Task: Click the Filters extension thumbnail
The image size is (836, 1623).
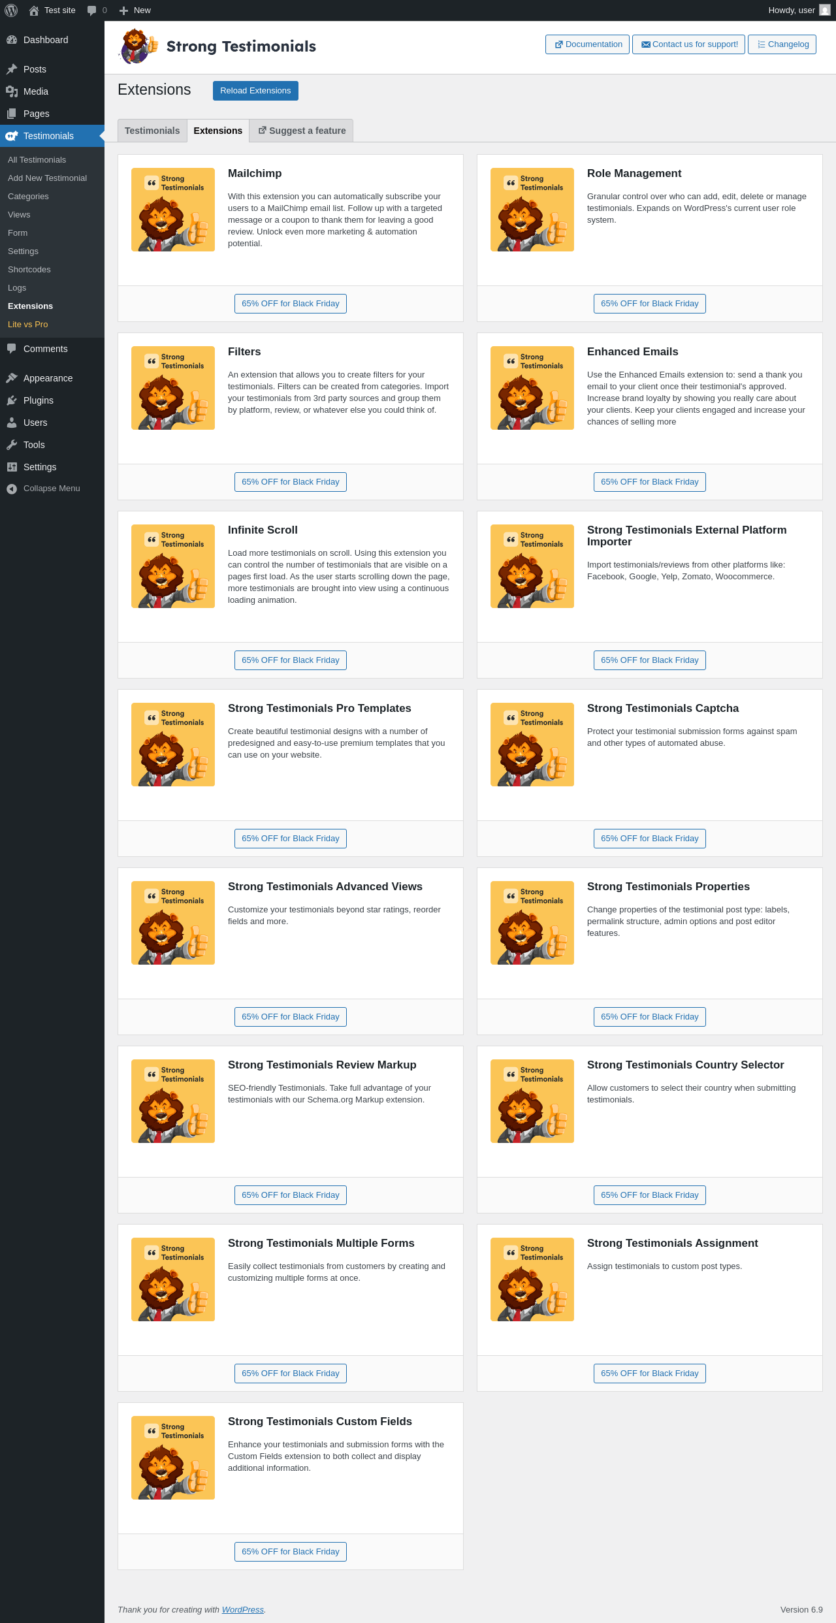Action: [x=173, y=388]
